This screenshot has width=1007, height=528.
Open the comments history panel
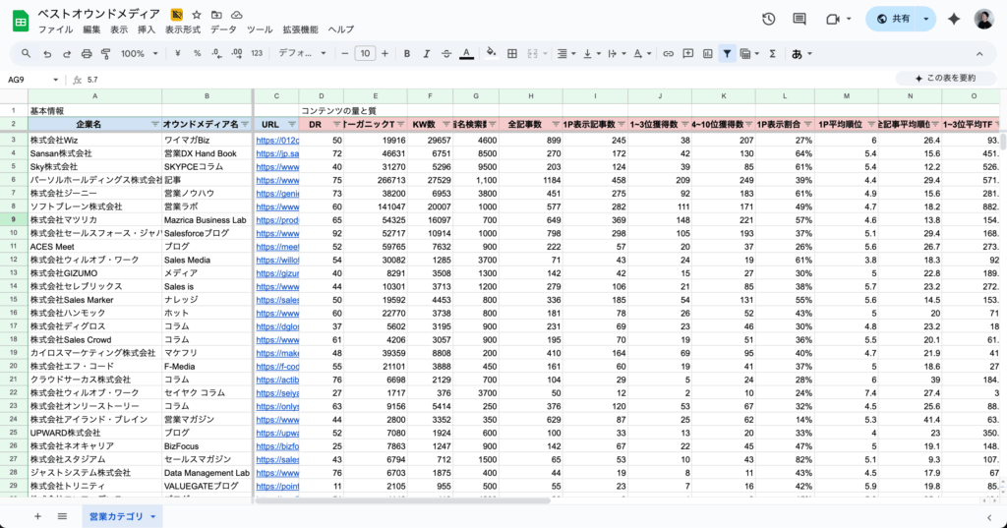(x=800, y=20)
